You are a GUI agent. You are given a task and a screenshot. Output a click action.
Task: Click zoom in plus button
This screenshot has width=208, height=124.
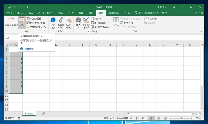pyautogui.click(x=192, y=118)
